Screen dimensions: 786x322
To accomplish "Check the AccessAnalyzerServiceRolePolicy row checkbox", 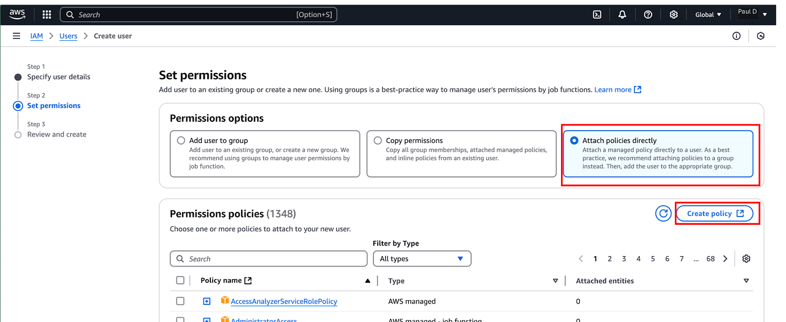I will [180, 301].
